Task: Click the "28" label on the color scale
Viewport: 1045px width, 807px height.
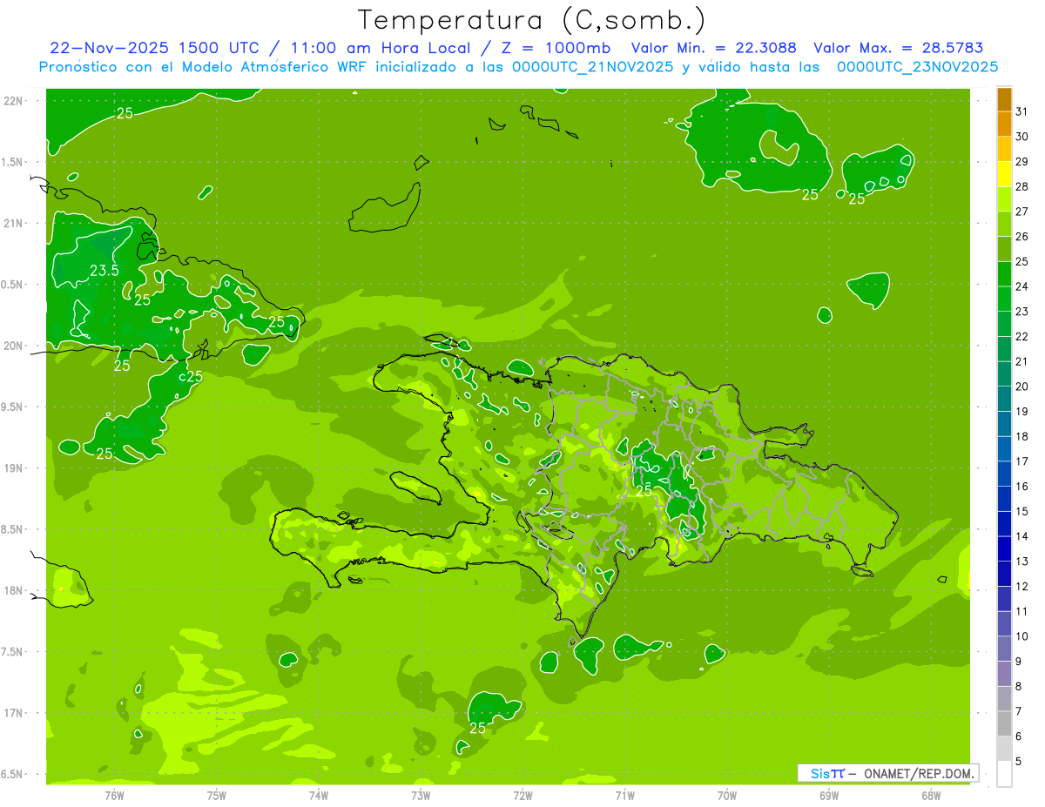Action: (x=1022, y=186)
